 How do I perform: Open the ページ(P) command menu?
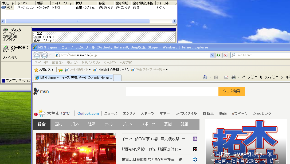point(249,77)
